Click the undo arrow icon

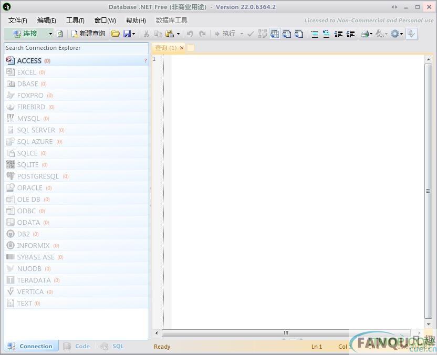190,34
